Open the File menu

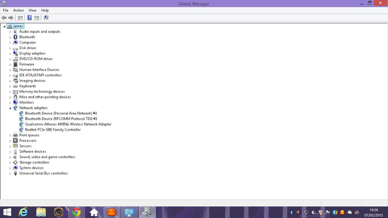6,10
